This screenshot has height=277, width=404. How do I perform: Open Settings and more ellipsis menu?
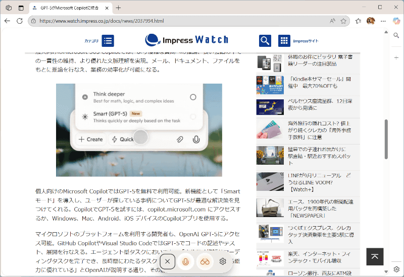coord(383,21)
